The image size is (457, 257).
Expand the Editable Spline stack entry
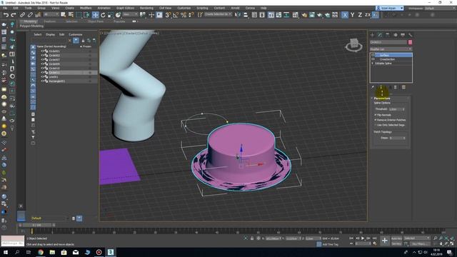click(x=373, y=64)
